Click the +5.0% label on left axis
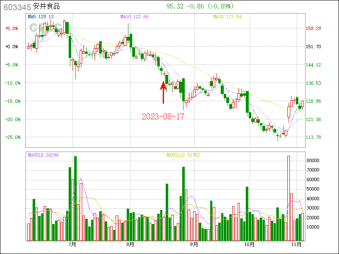The image size is (339, 254). tap(11, 28)
